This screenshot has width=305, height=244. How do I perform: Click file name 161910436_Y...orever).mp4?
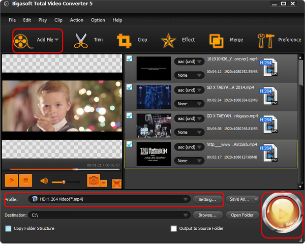point(232,59)
